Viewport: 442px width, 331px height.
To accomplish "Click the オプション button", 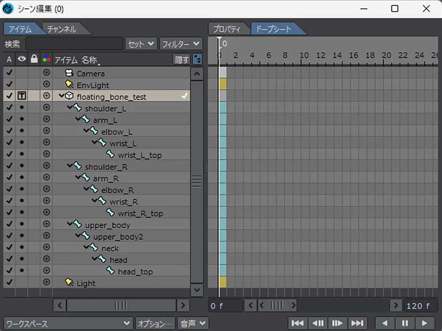I will (x=155, y=323).
